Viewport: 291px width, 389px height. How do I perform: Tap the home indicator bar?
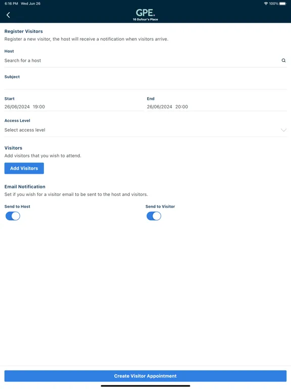click(145, 386)
